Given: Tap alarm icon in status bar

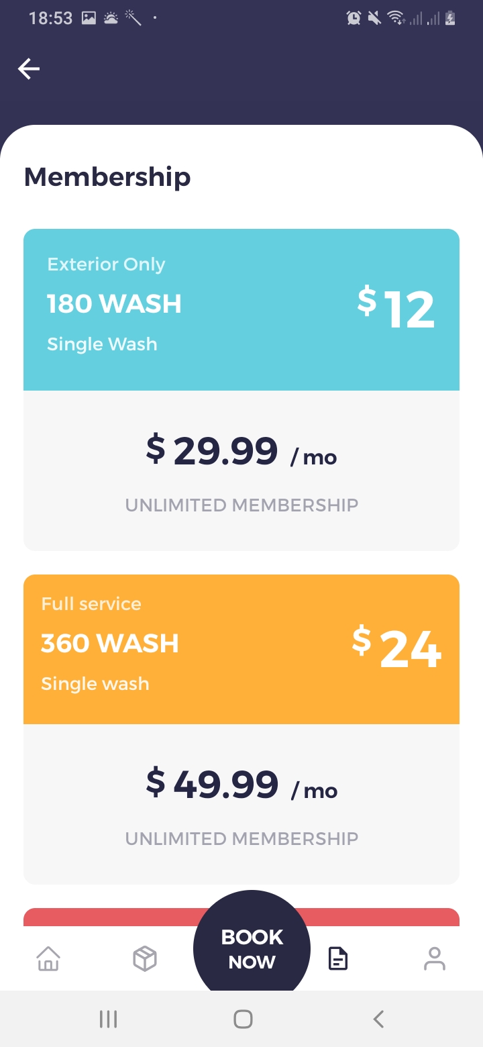Looking at the screenshot, I should coord(354,18).
